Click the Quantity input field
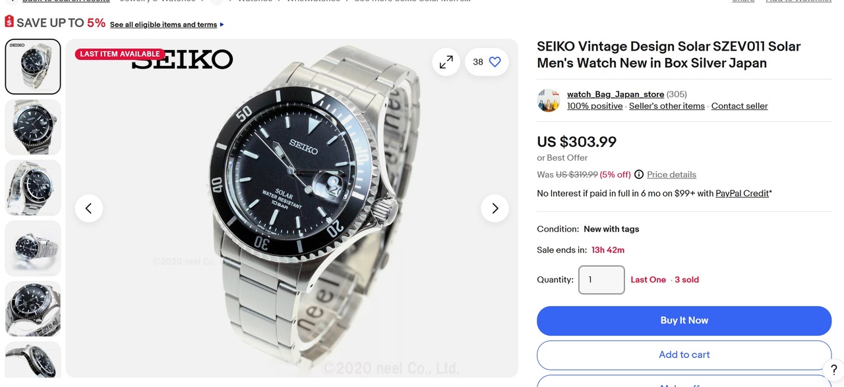844x387 pixels. point(601,280)
